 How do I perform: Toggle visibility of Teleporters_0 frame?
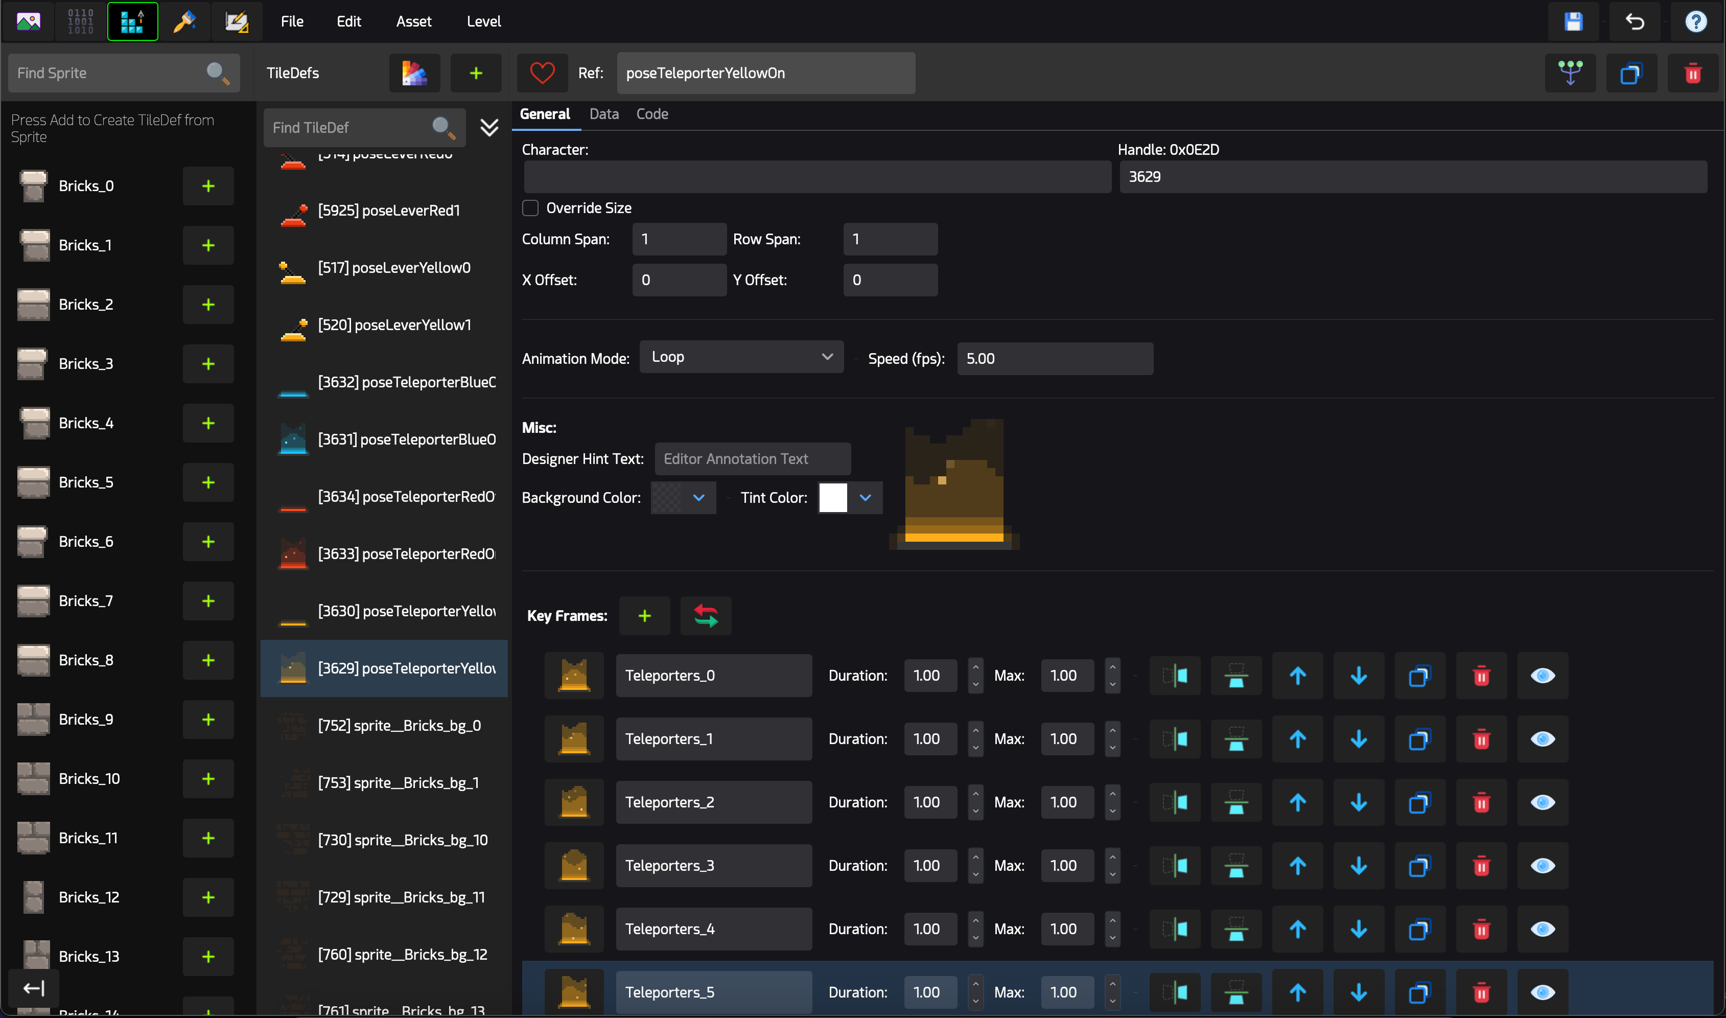click(1542, 676)
